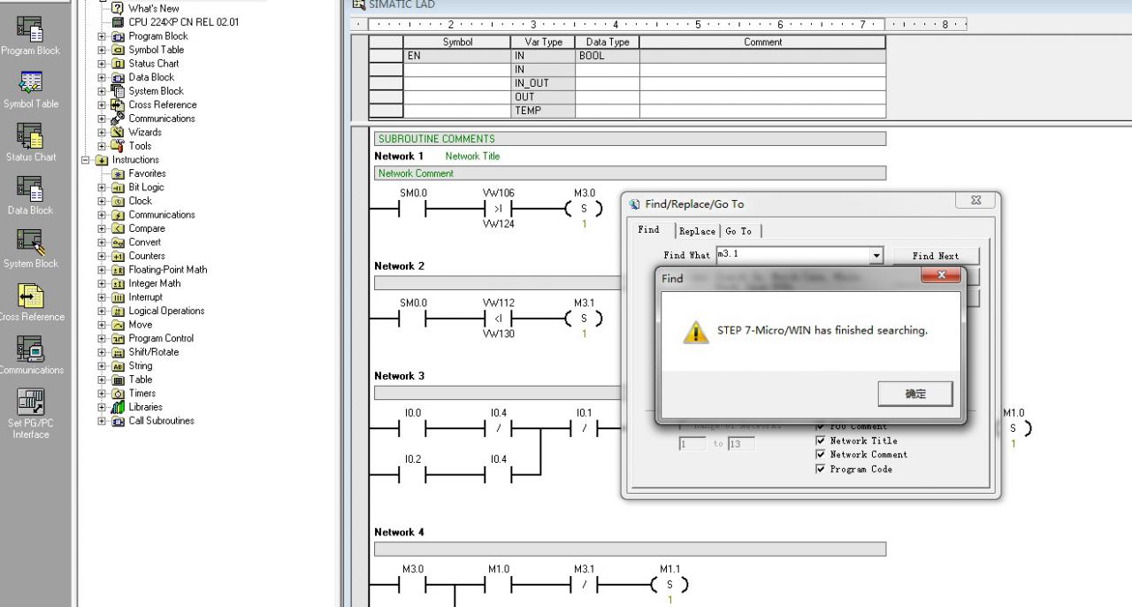
Task: Toggle the Program Code checkbox
Action: [x=821, y=469]
